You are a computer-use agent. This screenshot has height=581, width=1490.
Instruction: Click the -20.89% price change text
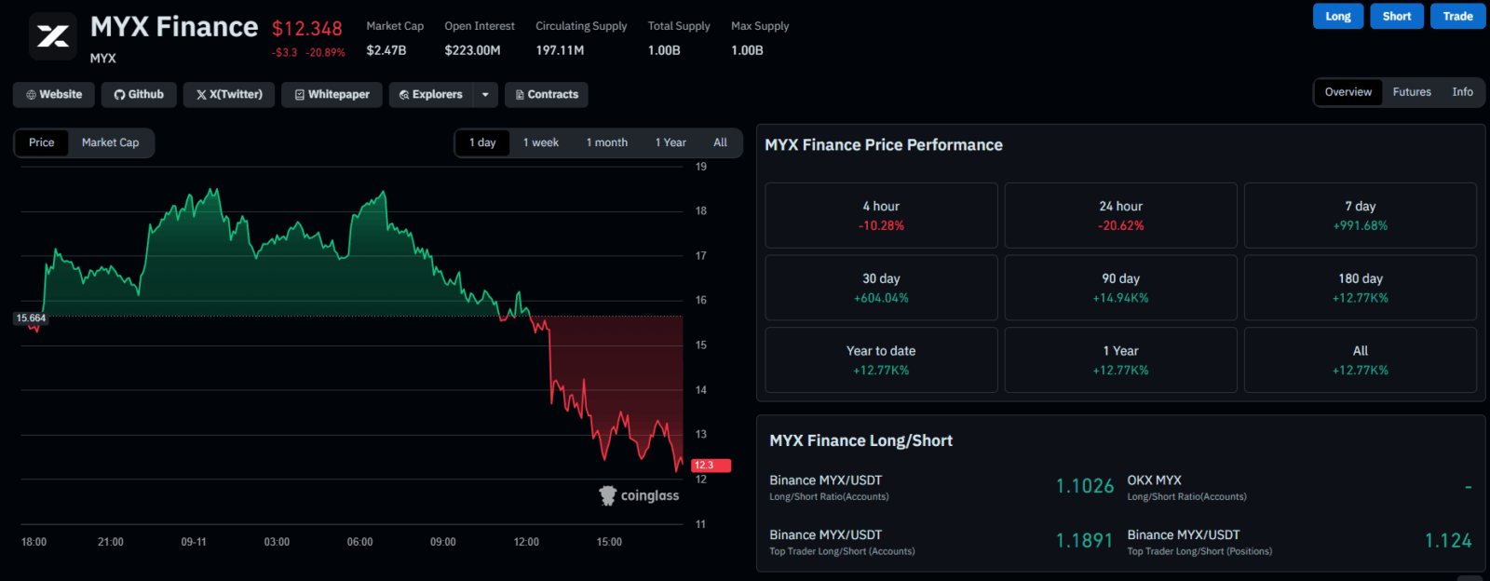click(325, 53)
